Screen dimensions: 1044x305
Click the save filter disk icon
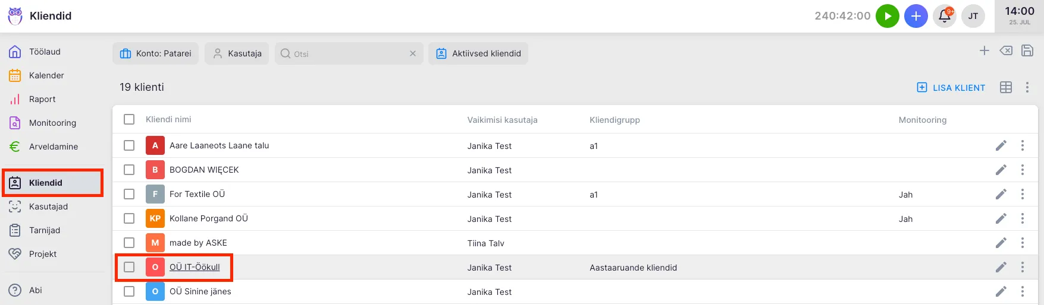tap(1027, 50)
